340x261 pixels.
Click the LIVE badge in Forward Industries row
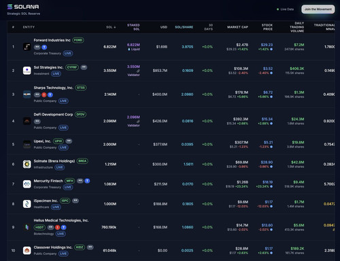point(68,53)
